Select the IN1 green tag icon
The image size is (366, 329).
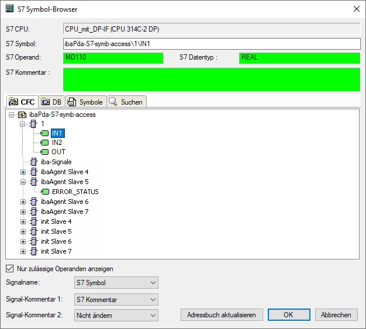pos(44,133)
